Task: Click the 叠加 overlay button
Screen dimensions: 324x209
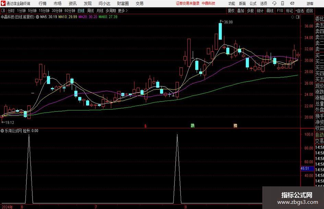Action: click(241, 11)
